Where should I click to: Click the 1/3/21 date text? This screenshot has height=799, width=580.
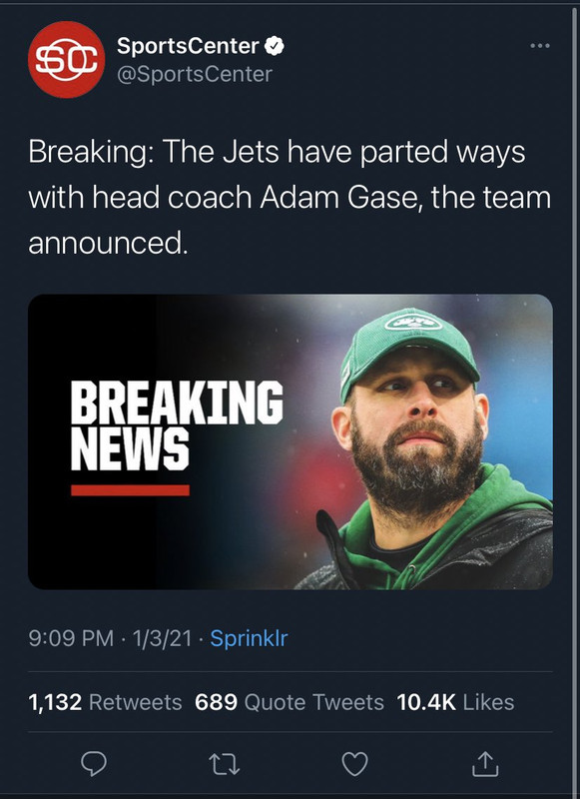162,638
